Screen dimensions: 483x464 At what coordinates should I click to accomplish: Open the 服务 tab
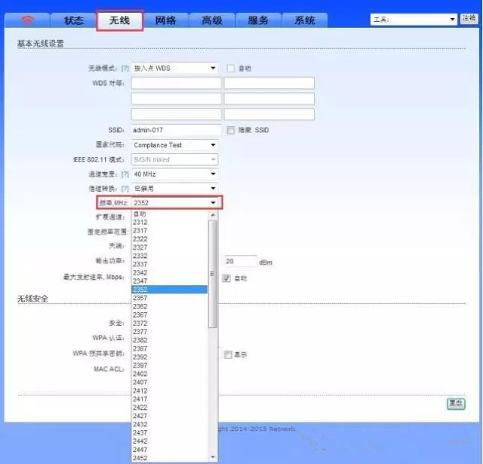[258, 20]
